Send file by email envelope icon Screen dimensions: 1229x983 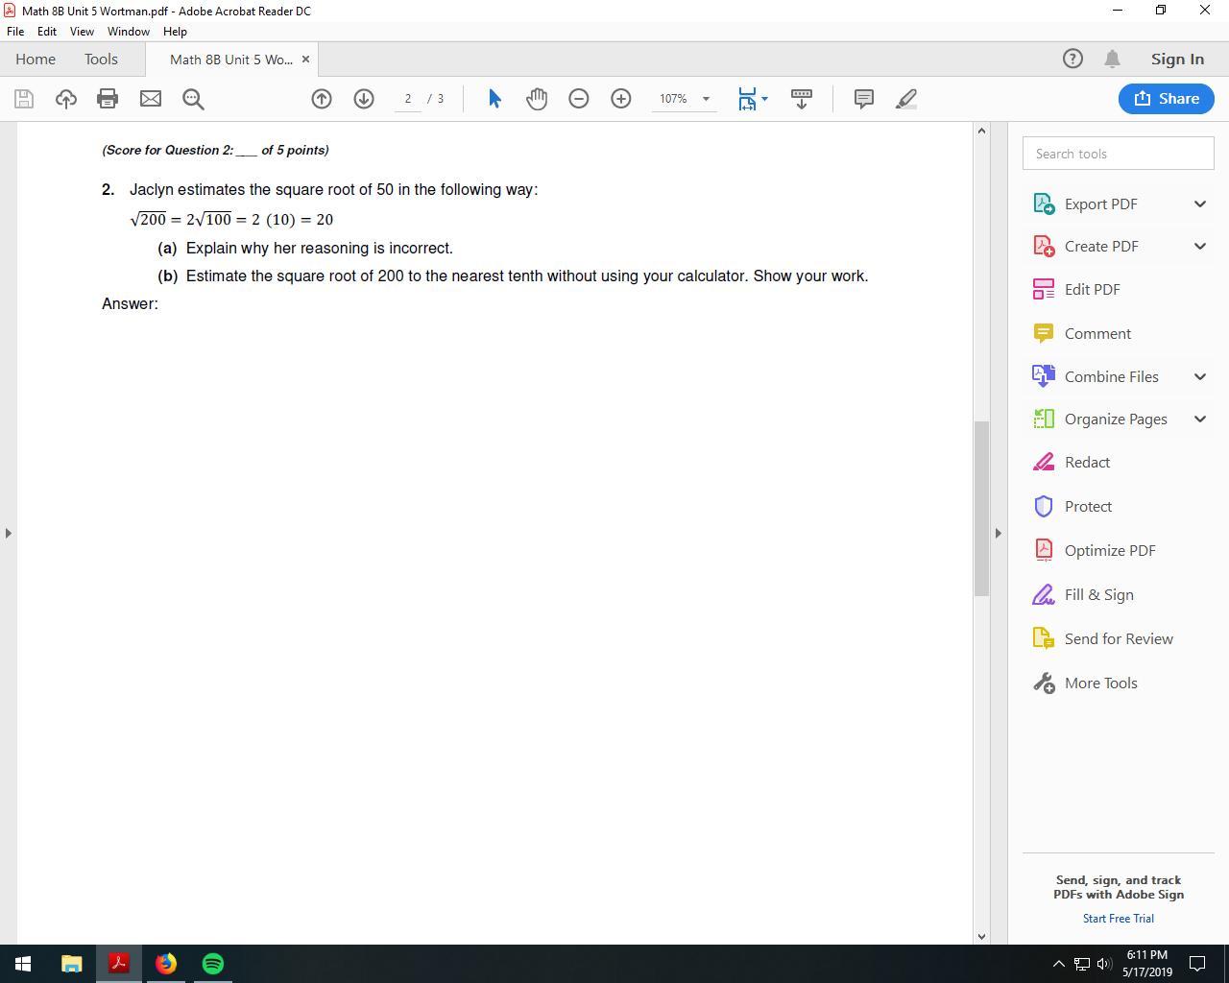point(151,99)
